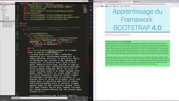Open WhatsApp in the Opera sidebar
The height and width of the screenshot is (101, 179).
(91, 10)
